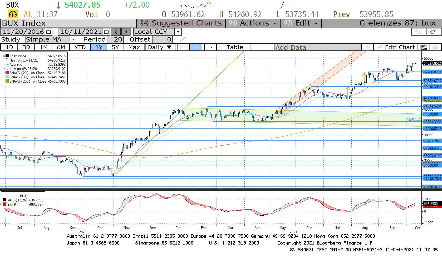Screen dimensions: 442x259
Task: Open the Local CCY currency dropdown
Action: tap(178, 32)
